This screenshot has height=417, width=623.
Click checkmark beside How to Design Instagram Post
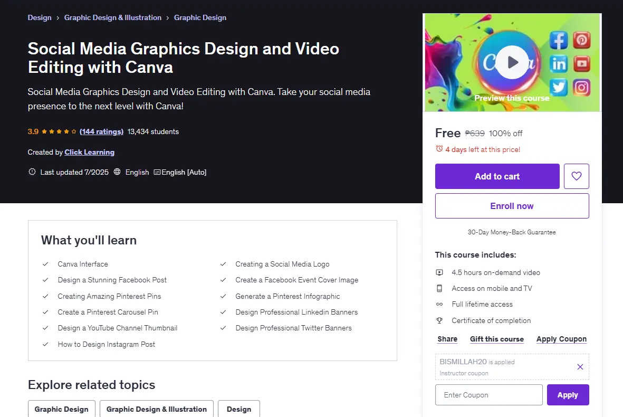(x=46, y=344)
